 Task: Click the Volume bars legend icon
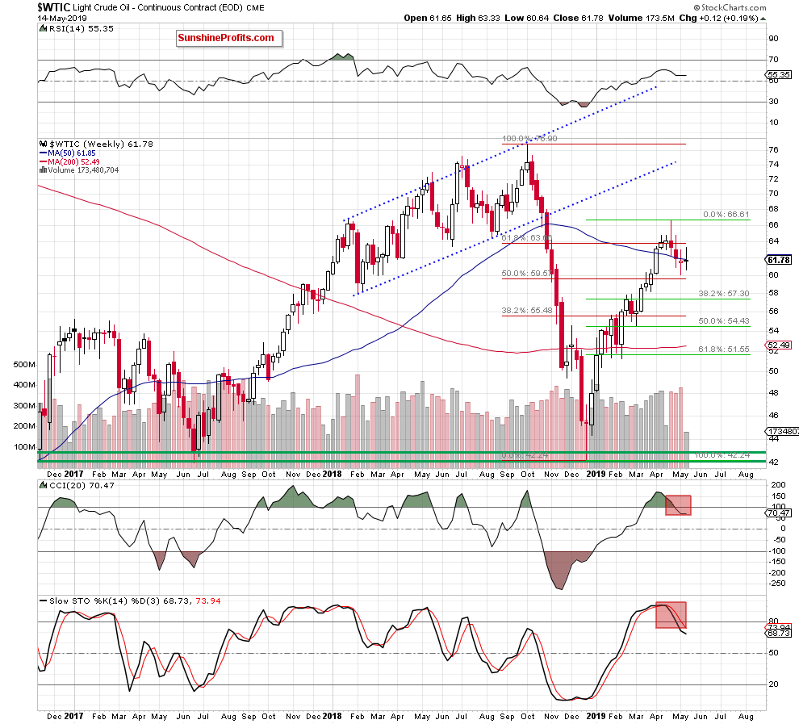coord(44,170)
